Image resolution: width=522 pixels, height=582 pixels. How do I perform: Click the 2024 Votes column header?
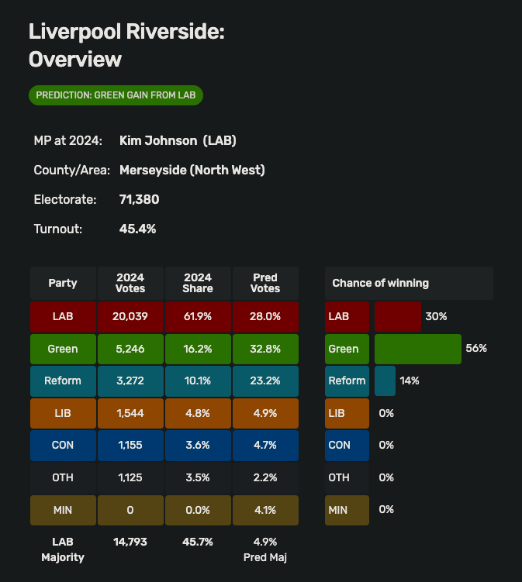[x=130, y=283]
